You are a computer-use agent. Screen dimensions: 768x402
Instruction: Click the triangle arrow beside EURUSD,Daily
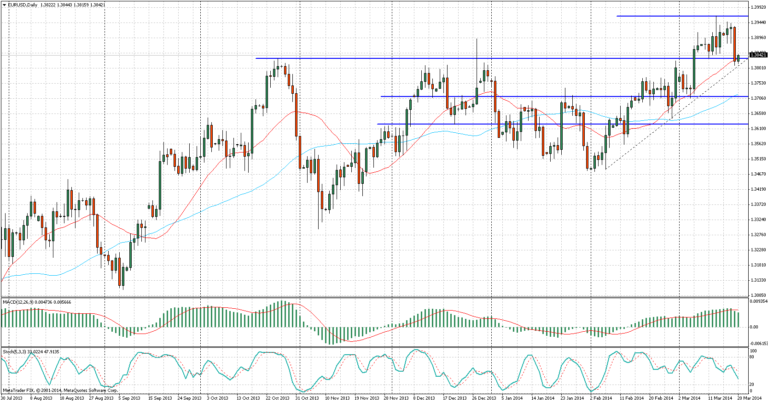click(4, 5)
